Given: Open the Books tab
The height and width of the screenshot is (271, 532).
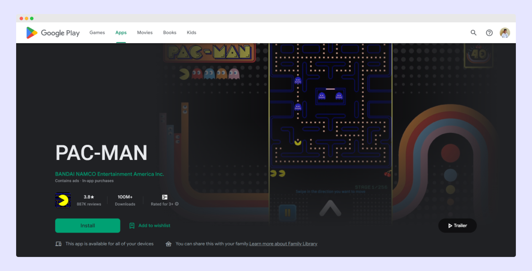Looking at the screenshot, I should [170, 33].
